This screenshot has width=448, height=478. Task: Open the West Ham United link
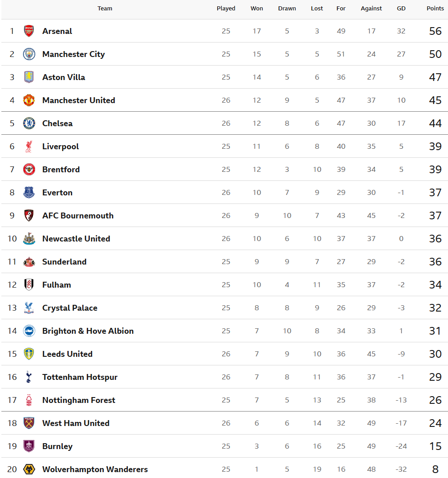[x=76, y=423]
